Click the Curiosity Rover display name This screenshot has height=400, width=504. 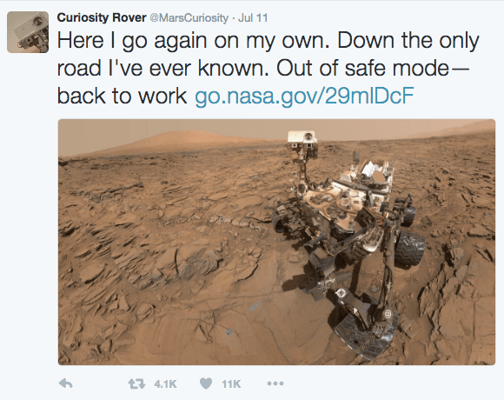pos(102,17)
